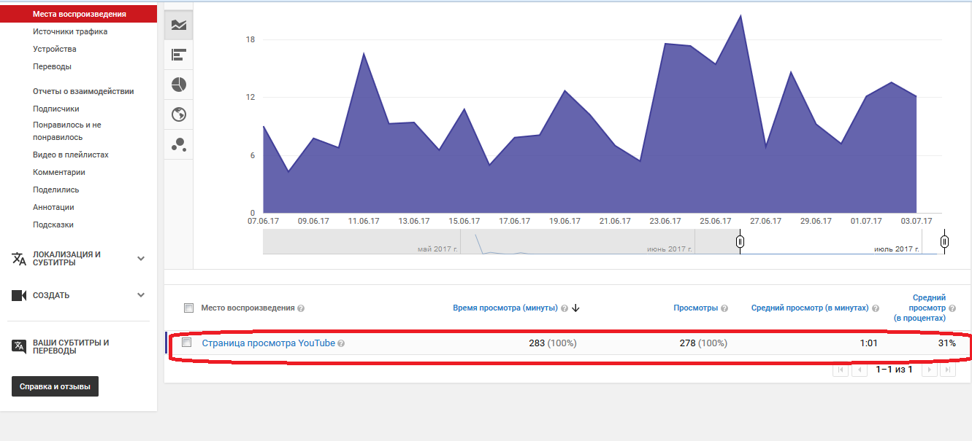
Task: Open Подписчики report
Action: [56, 109]
